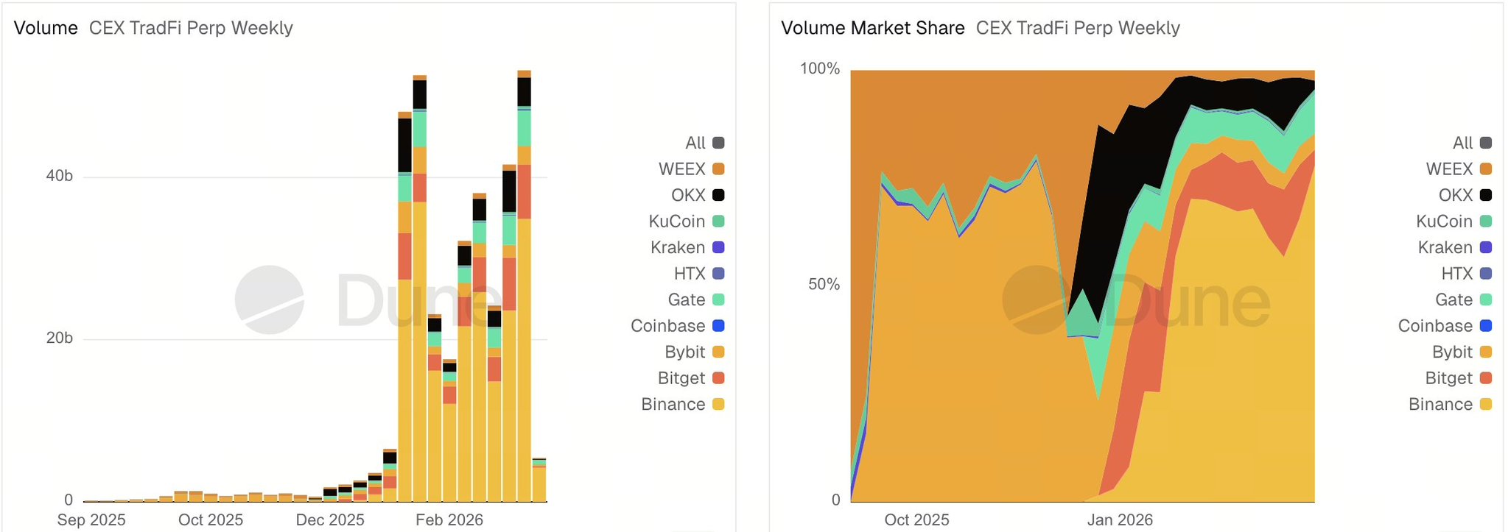The image size is (1508, 532).
Task: Select the KuCoin label in Market Share legend
Action: pos(1444,221)
